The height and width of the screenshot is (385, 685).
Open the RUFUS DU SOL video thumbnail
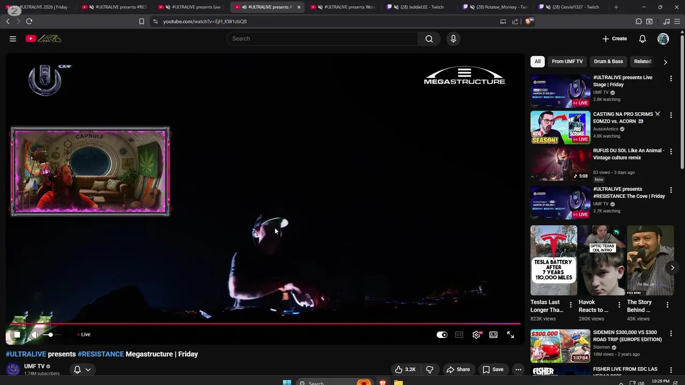pyautogui.click(x=560, y=165)
